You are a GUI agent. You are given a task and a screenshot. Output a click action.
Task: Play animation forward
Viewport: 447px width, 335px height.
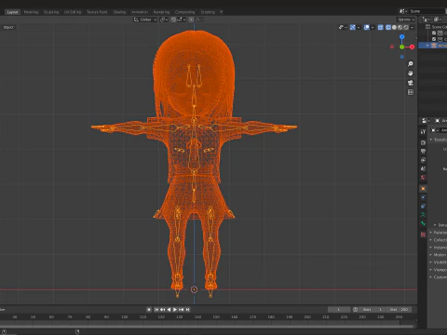coord(175,309)
